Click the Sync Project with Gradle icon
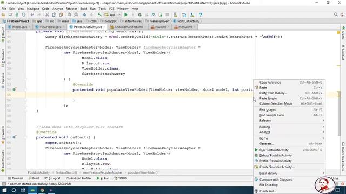 click(17, 15)
